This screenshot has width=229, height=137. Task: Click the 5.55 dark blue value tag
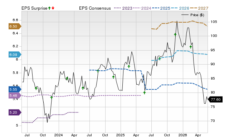point(15,89)
